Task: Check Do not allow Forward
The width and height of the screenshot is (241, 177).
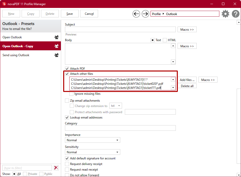Action: 67,175
